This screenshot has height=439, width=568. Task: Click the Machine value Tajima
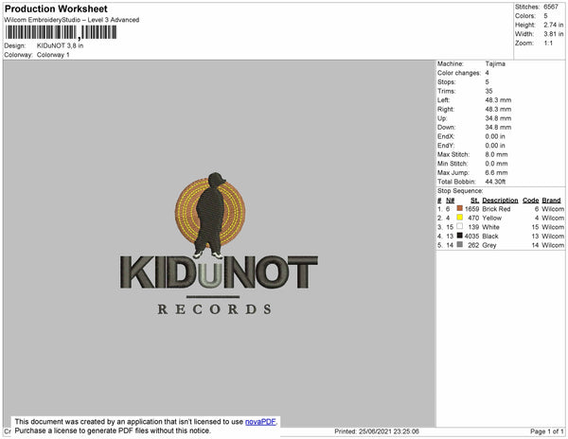[495, 63]
